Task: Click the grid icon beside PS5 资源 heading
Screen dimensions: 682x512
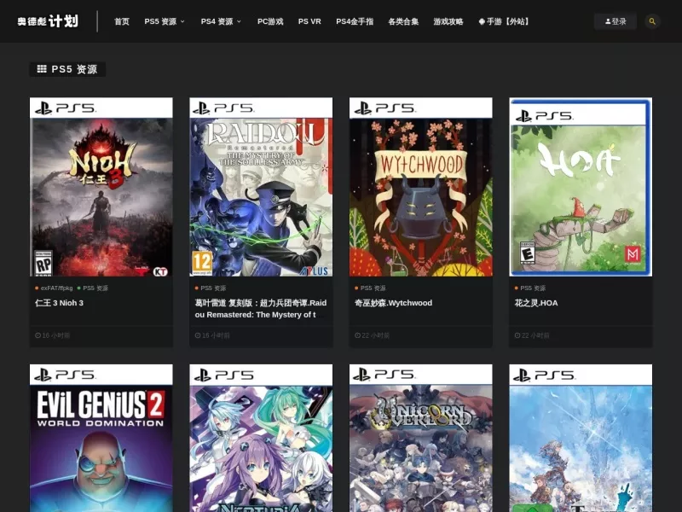Action: point(42,69)
